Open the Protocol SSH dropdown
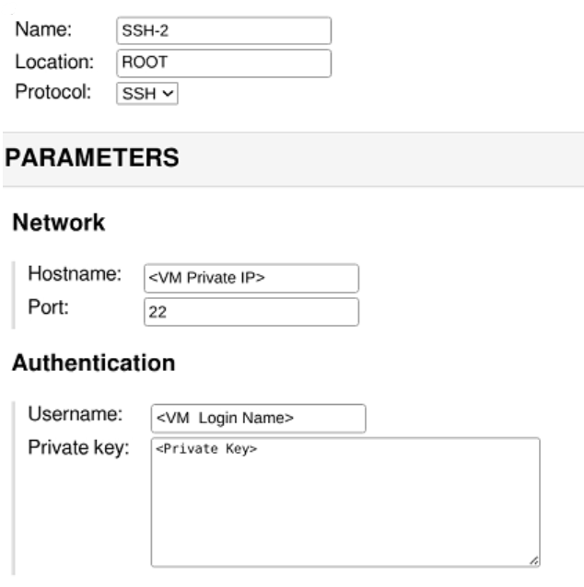 [x=147, y=94]
